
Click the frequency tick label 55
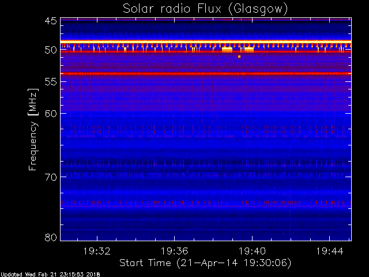(x=51, y=82)
